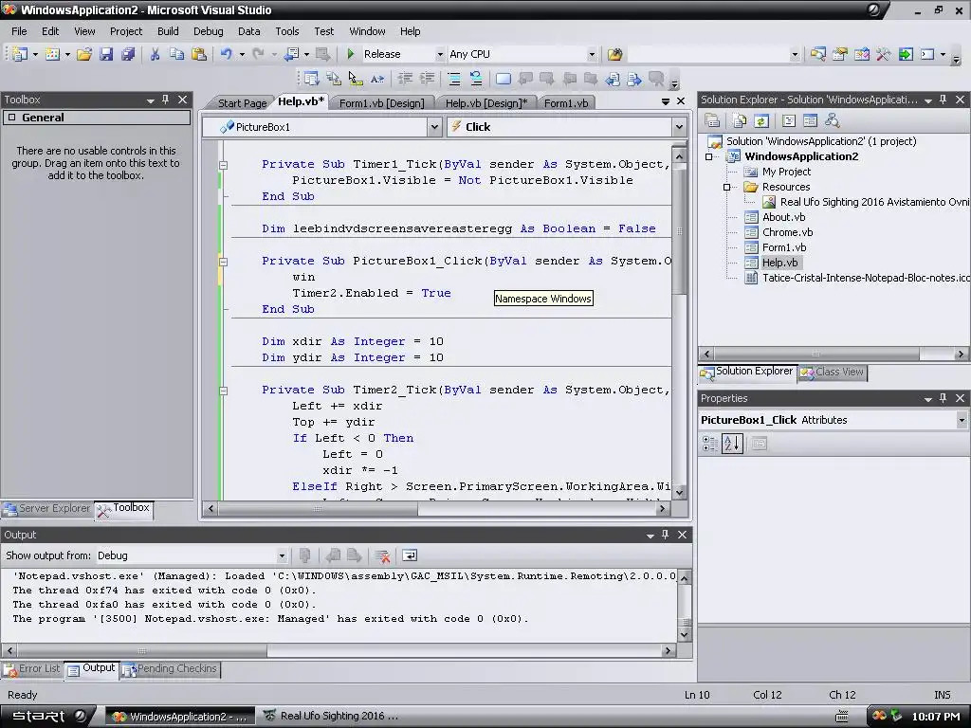The width and height of the screenshot is (971, 728).
Task: Open the Any CPU platform dropdown
Action: [592, 54]
